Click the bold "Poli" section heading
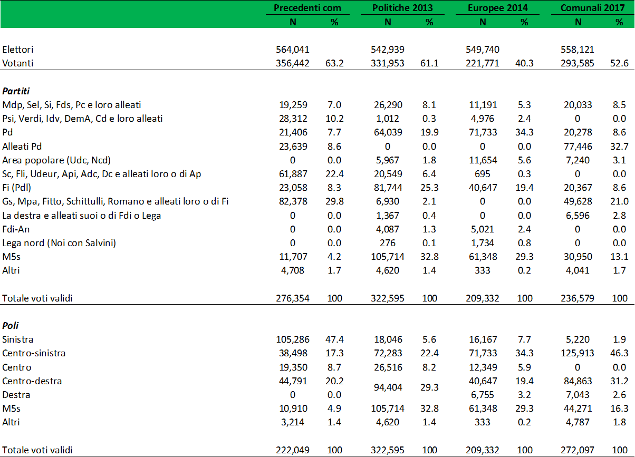The height and width of the screenshot is (457, 635). pos(11,326)
